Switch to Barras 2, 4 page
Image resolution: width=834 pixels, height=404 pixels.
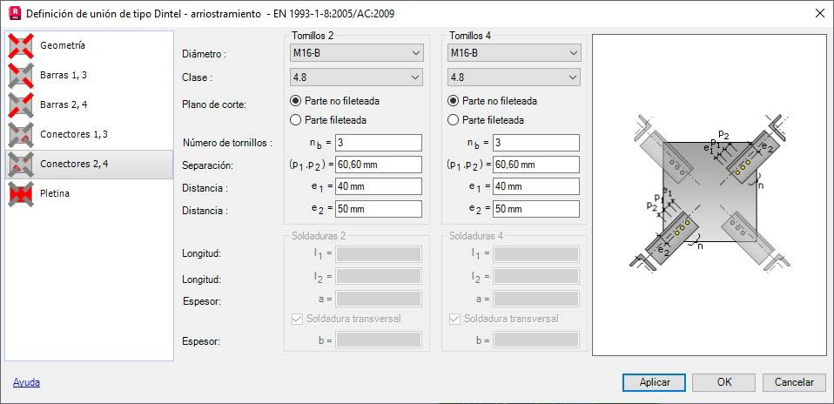pos(90,104)
